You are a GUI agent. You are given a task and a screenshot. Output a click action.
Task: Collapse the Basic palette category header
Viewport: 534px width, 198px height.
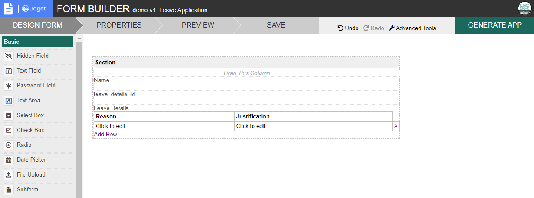37,42
